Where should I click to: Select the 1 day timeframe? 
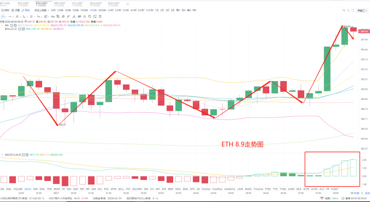tap(156, 10)
